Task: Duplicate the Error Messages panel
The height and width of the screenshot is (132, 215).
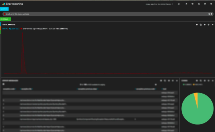Action: coord(165,81)
